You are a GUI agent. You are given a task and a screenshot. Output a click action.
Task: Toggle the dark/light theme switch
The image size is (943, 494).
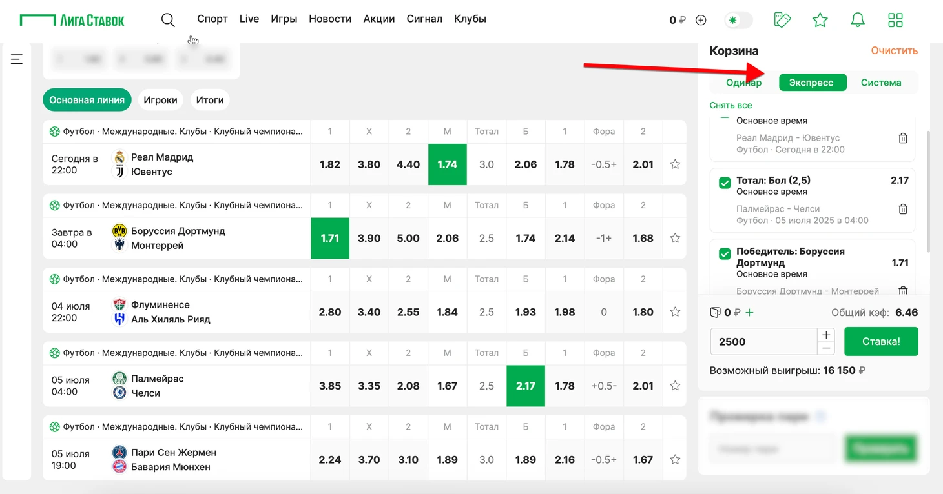[x=738, y=20]
